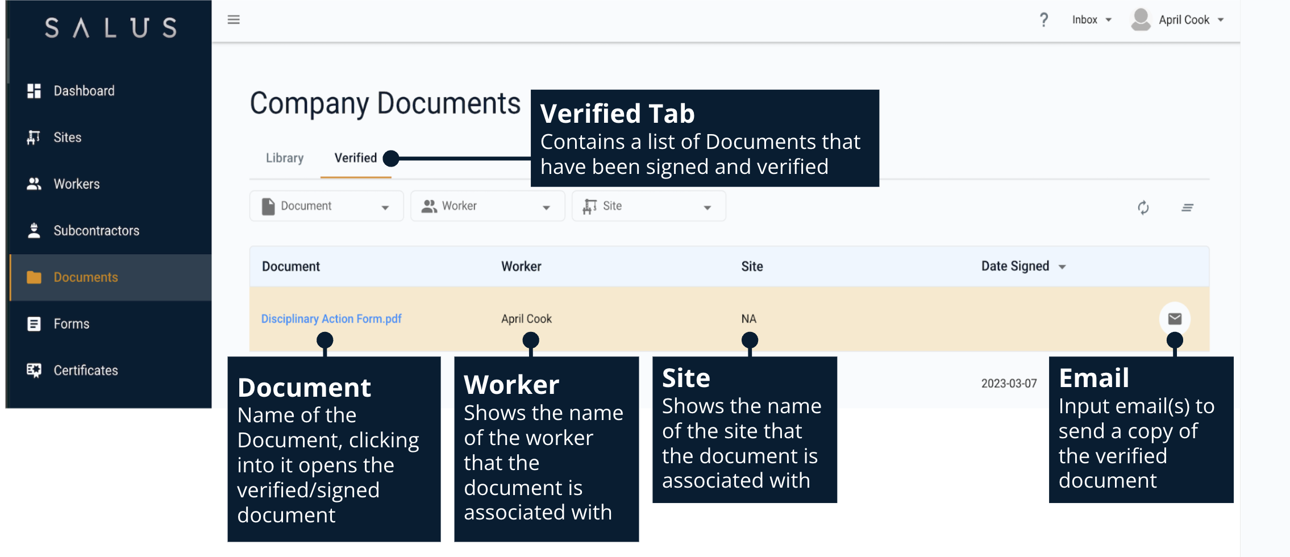Open the help question mark icon
Screen dimensions: 1290x557
tap(1044, 19)
